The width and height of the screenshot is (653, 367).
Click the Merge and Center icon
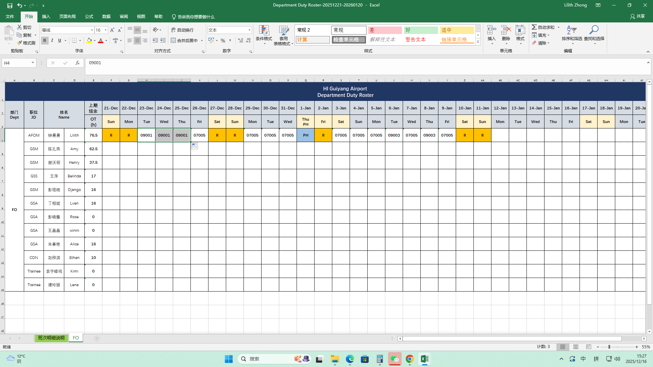[173, 40]
